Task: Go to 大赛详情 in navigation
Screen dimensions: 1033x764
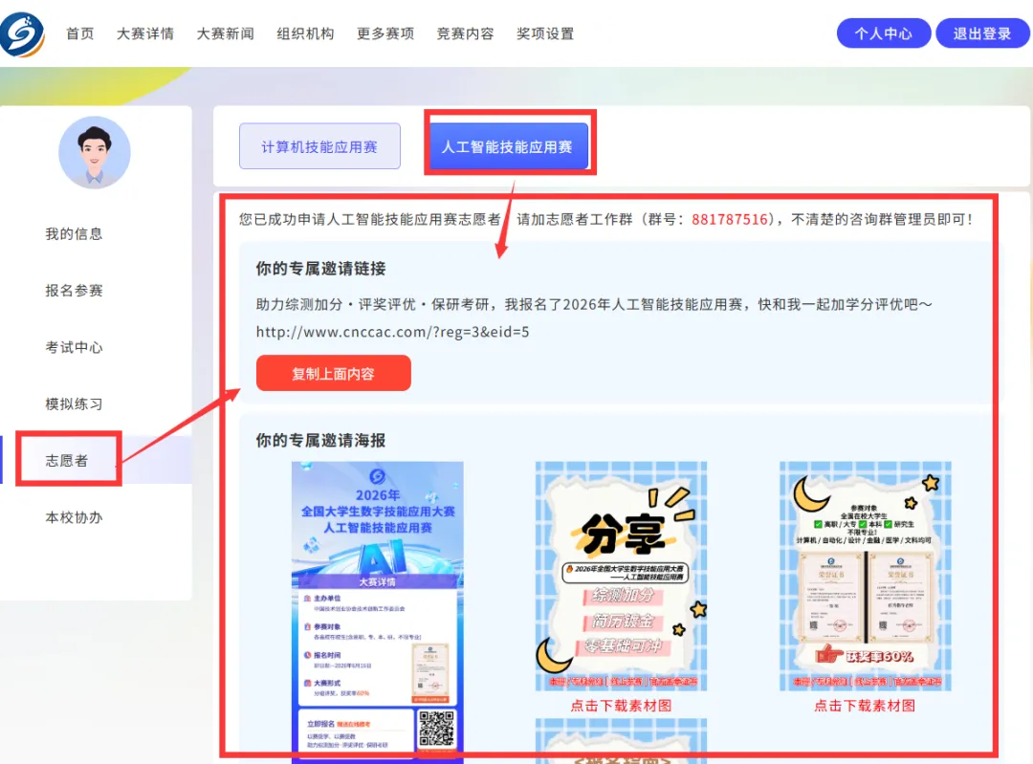Action: 145,33
